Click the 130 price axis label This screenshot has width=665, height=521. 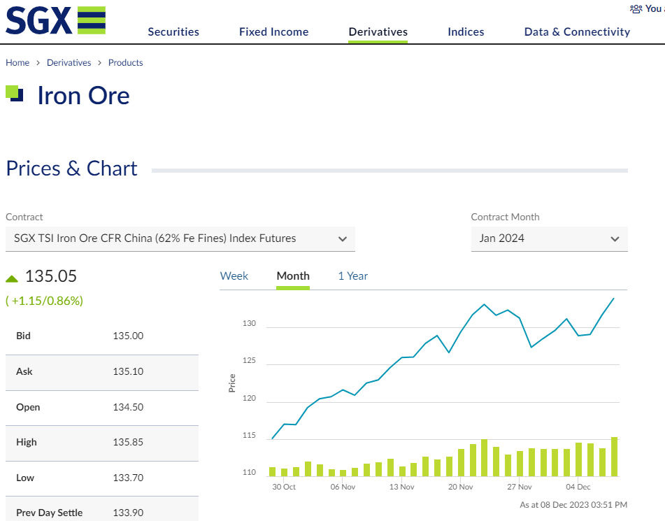[x=250, y=323]
